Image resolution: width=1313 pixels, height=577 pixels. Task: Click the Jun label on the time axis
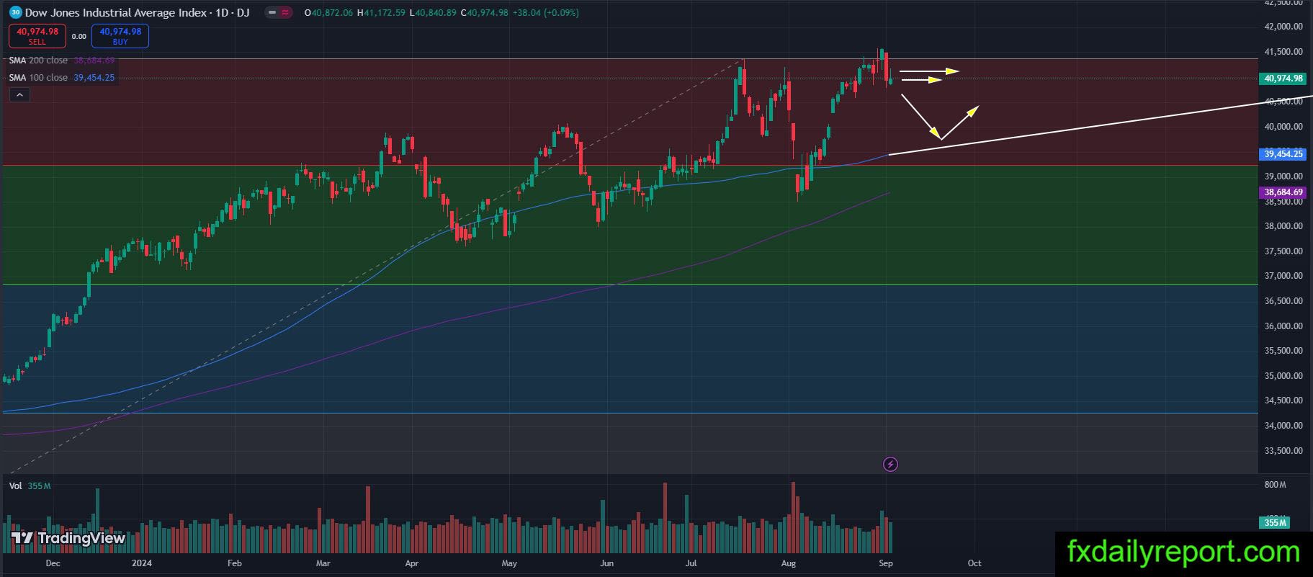coord(606,563)
